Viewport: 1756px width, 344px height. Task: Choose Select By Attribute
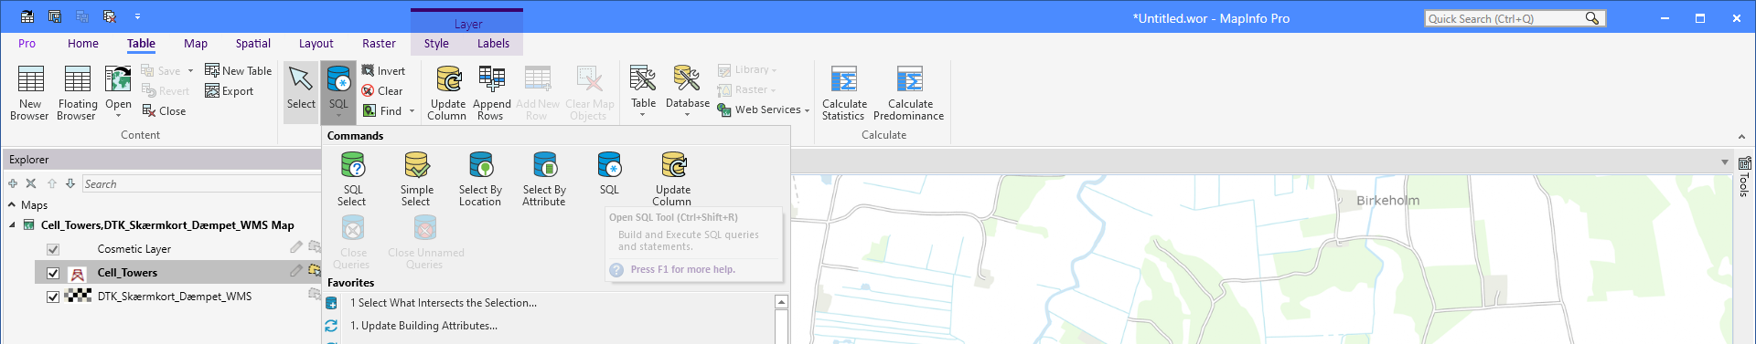point(544,179)
